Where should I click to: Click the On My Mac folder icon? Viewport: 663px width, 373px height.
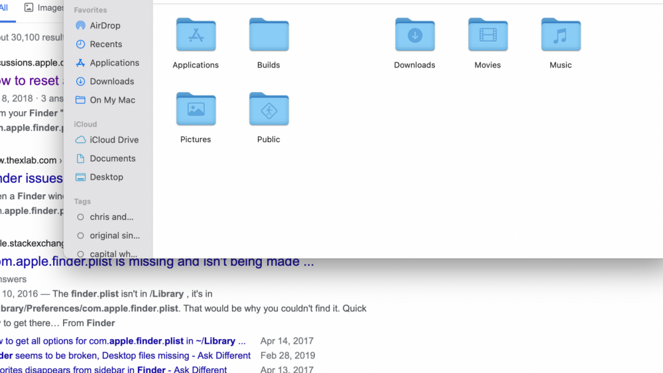80,100
